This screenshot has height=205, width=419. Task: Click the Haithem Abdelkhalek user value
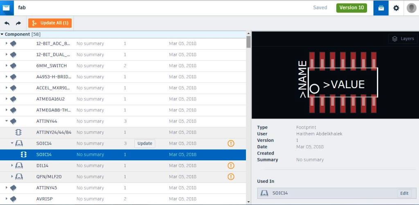pyautogui.click(x=319, y=134)
